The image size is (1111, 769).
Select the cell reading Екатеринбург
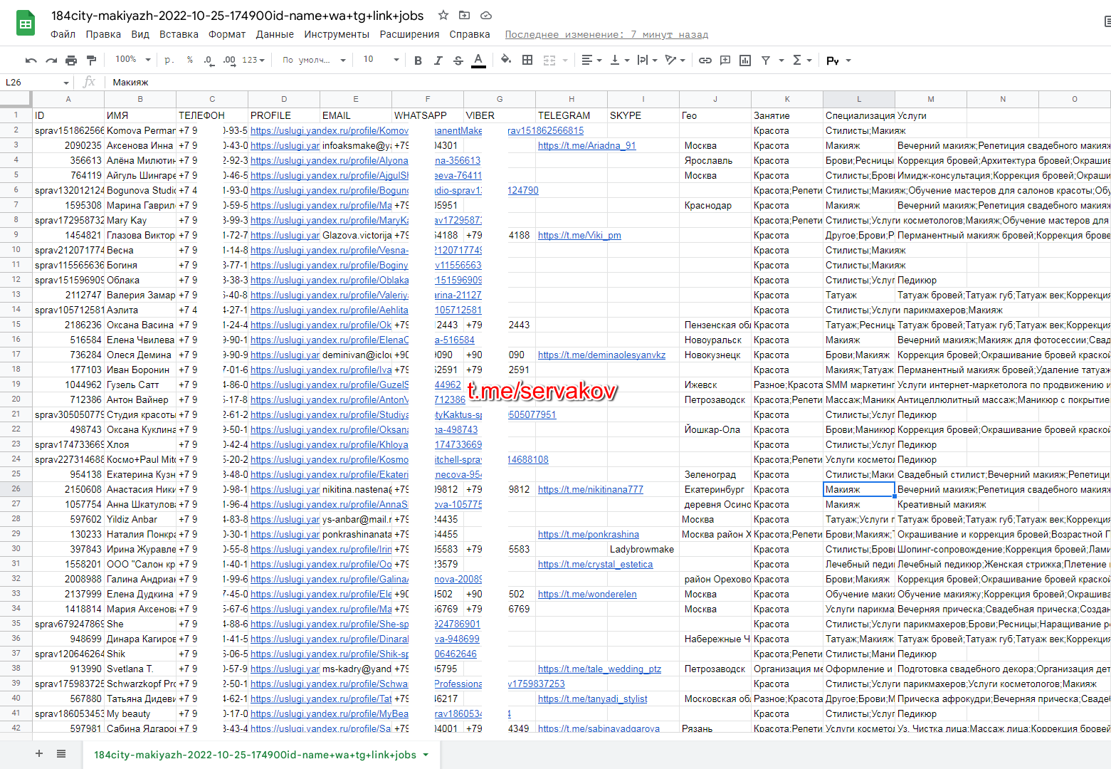coord(715,489)
